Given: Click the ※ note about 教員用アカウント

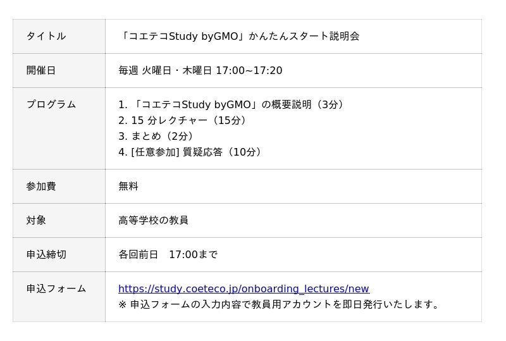Looking at the screenshot, I should coord(280,304).
